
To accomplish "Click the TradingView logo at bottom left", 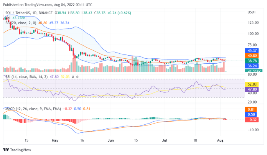I will (x=18, y=150).
